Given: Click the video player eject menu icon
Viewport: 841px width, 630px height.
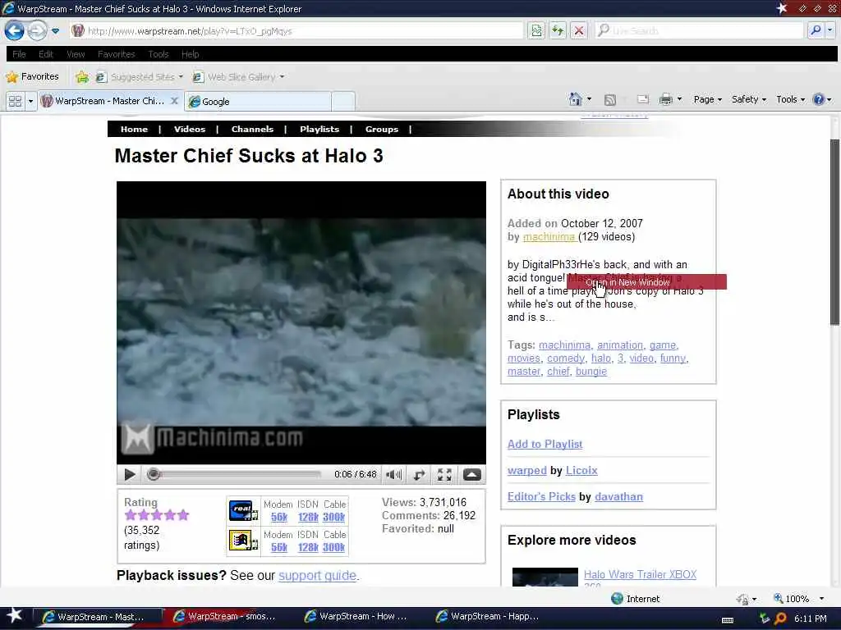Looking at the screenshot, I should [x=472, y=474].
